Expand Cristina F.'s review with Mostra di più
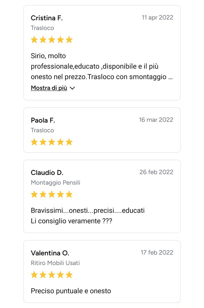This screenshot has height=308, width=204. click(49, 88)
